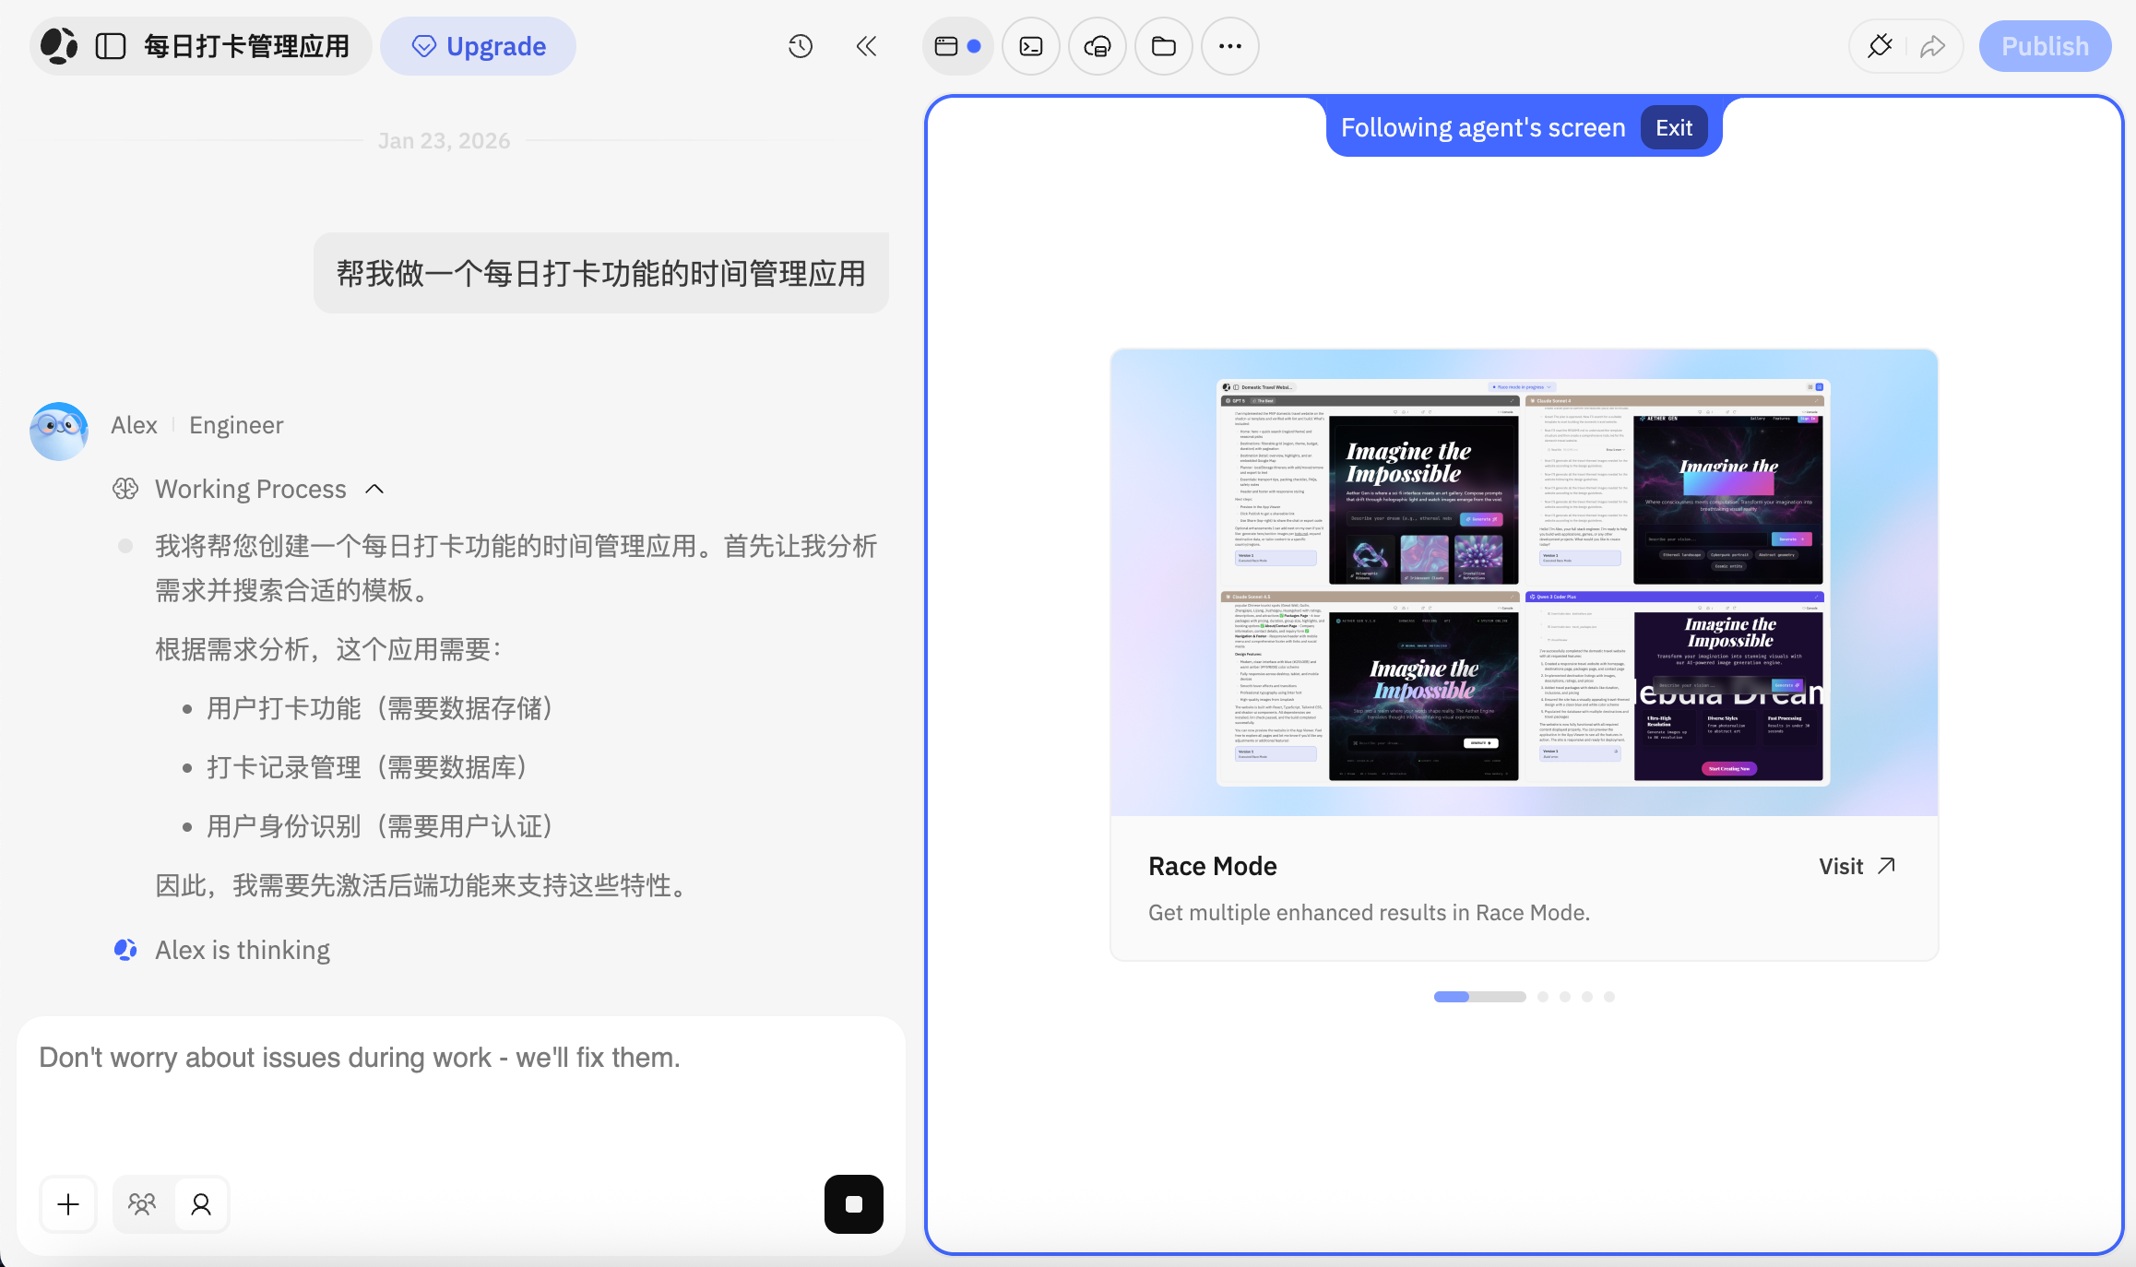Image resolution: width=2136 pixels, height=1267 pixels.
Task: Toggle the sidebar panel icon
Action: pyautogui.click(x=111, y=46)
